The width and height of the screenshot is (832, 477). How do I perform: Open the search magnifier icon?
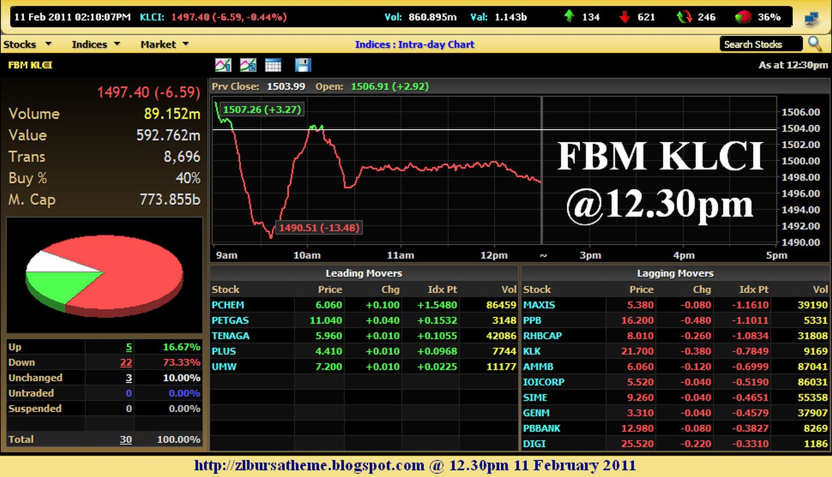coord(815,44)
